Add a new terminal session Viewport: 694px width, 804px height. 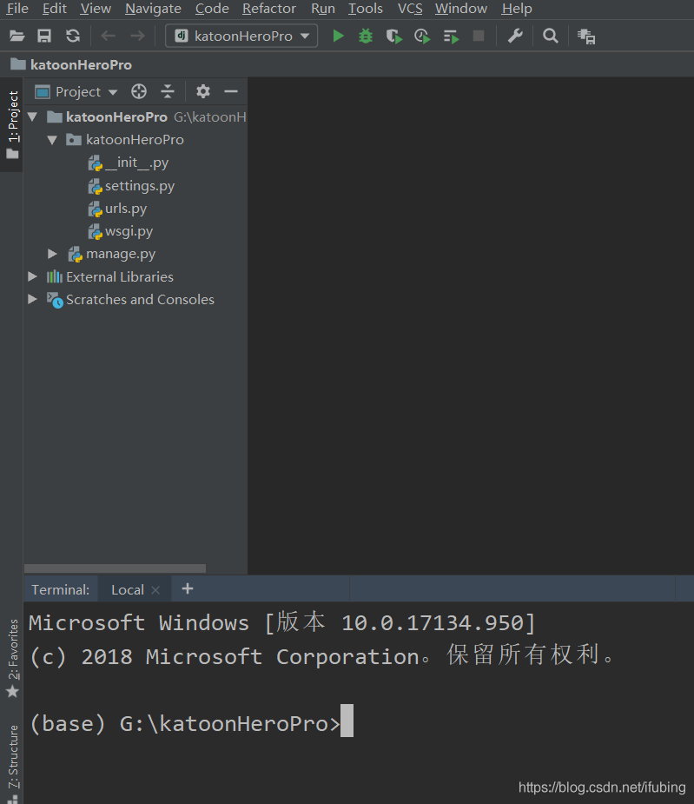pyautogui.click(x=188, y=588)
